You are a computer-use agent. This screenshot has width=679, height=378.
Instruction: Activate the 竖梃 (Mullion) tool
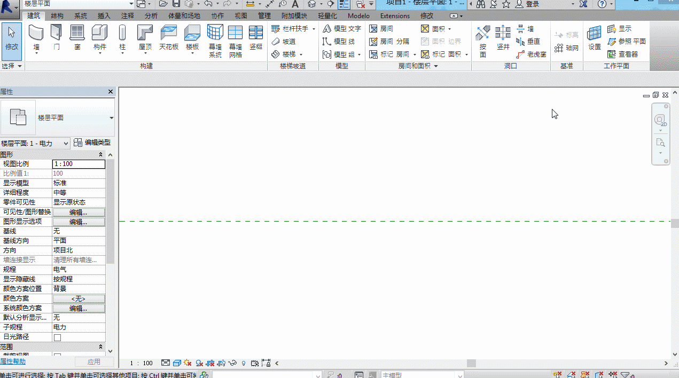tap(256, 38)
